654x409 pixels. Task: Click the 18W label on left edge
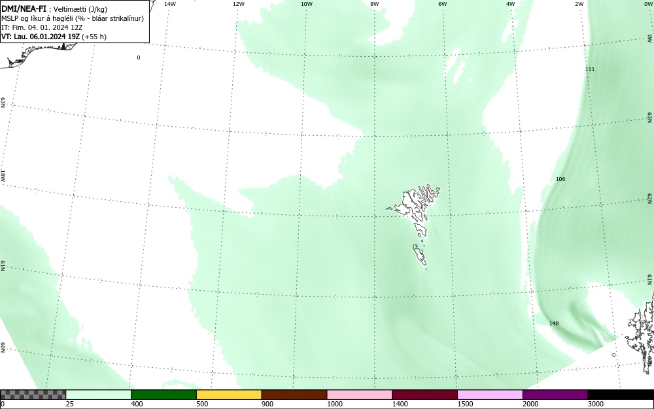point(3,175)
